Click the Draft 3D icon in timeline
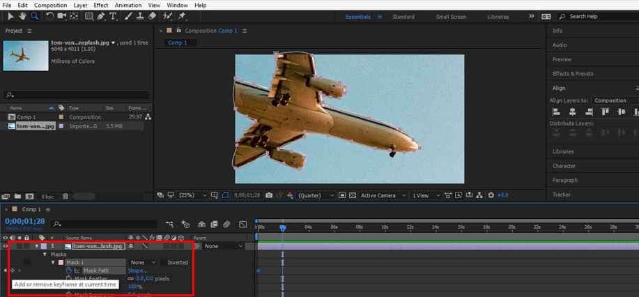This screenshot has width=639, height=297. coord(185,224)
